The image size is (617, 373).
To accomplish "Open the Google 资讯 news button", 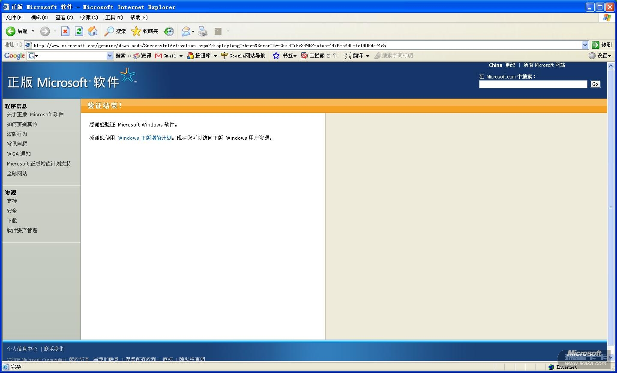I will [x=142, y=56].
